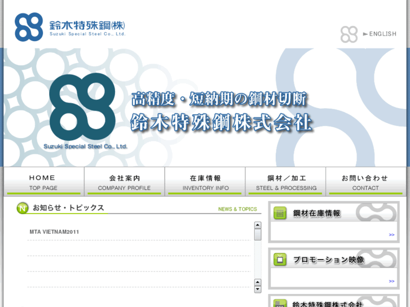Click the >> link in 鋼材在庫情報 box
This screenshot has height=307, width=410.
tap(391, 235)
